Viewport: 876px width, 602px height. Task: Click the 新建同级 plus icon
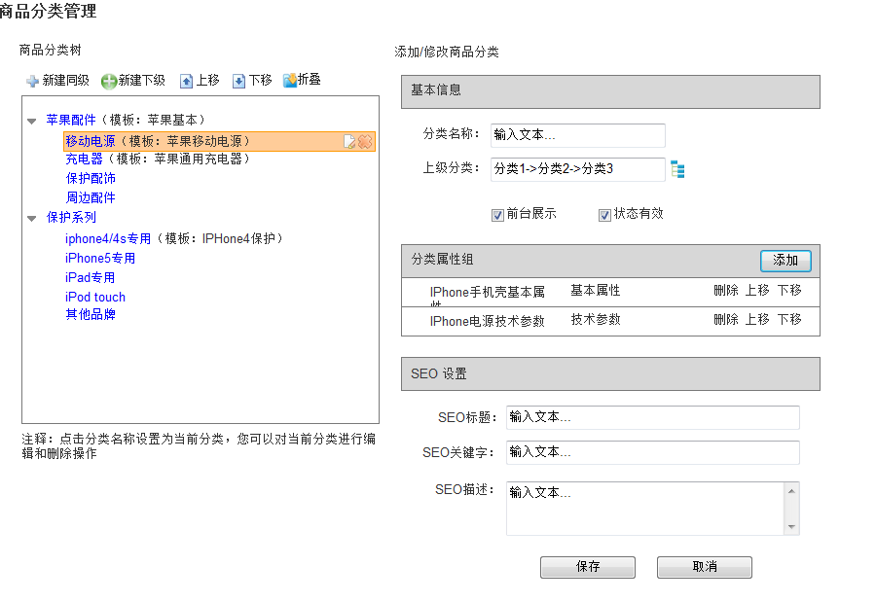pos(32,81)
